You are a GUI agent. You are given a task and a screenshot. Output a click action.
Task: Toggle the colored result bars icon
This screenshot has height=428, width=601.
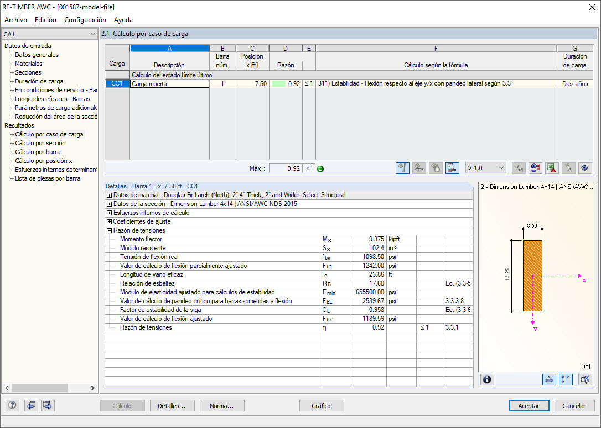(x=452, y=168)
